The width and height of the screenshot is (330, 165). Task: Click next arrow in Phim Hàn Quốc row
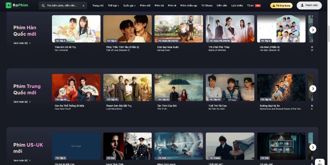coord(313,30)
